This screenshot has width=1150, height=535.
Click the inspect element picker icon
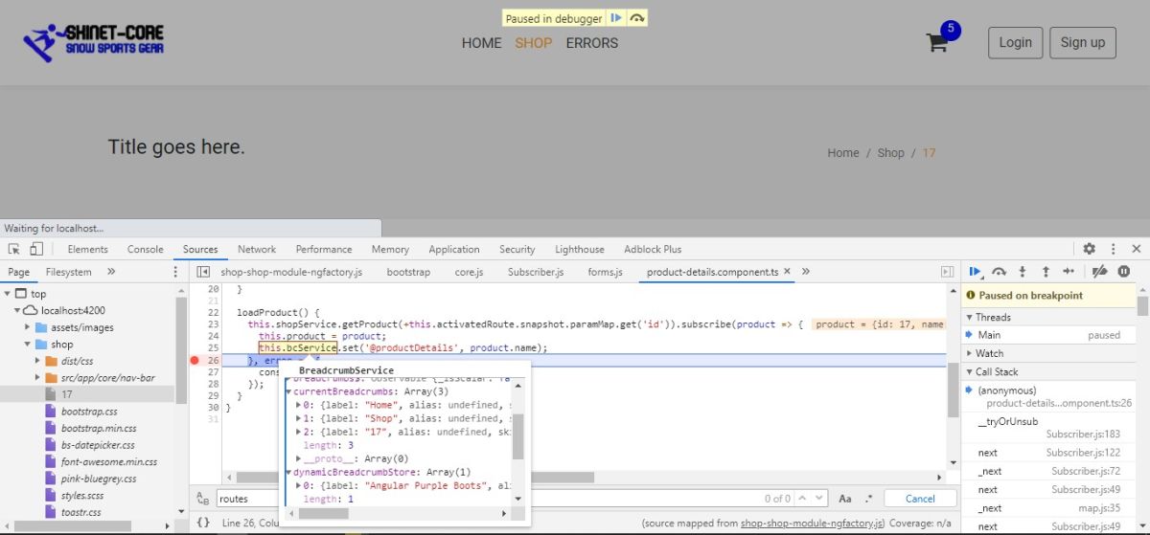click(14, 249)
